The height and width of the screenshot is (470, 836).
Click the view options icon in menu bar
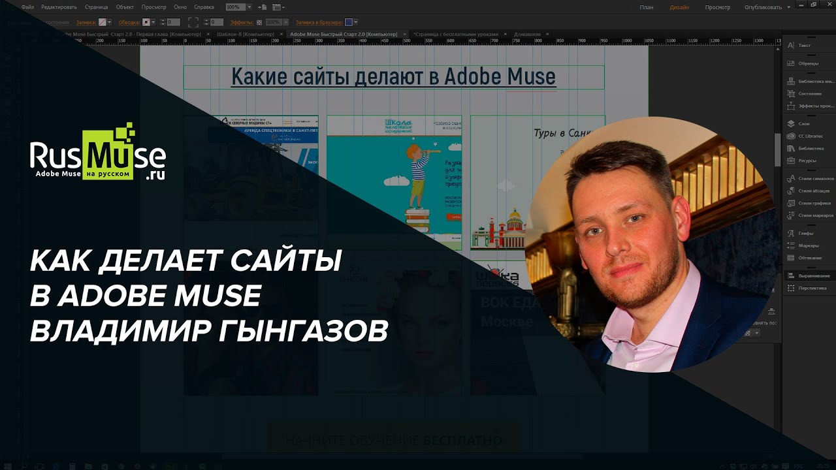[278, 7]
